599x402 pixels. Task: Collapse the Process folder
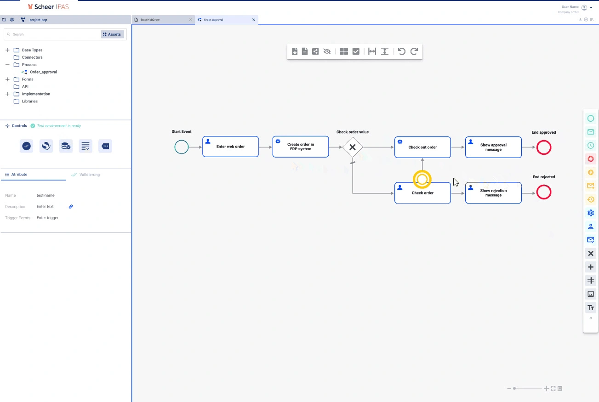click(x=7, y=65)
